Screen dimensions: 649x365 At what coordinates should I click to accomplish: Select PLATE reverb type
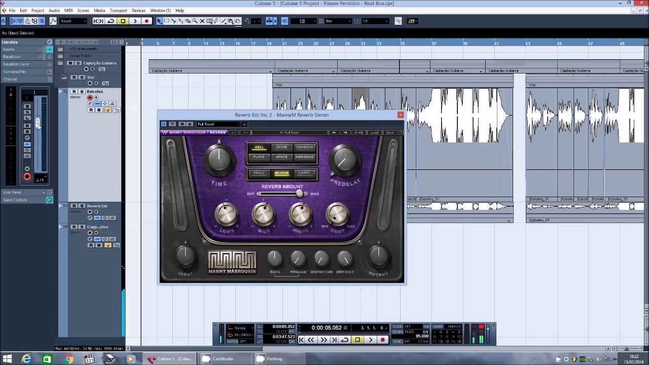(x=259, y=157)
